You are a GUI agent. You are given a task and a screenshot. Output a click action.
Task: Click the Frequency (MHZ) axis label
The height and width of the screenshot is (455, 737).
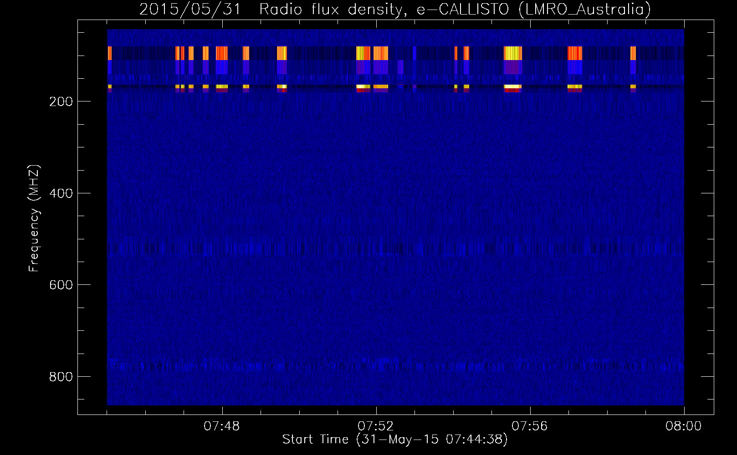point(34,218)
